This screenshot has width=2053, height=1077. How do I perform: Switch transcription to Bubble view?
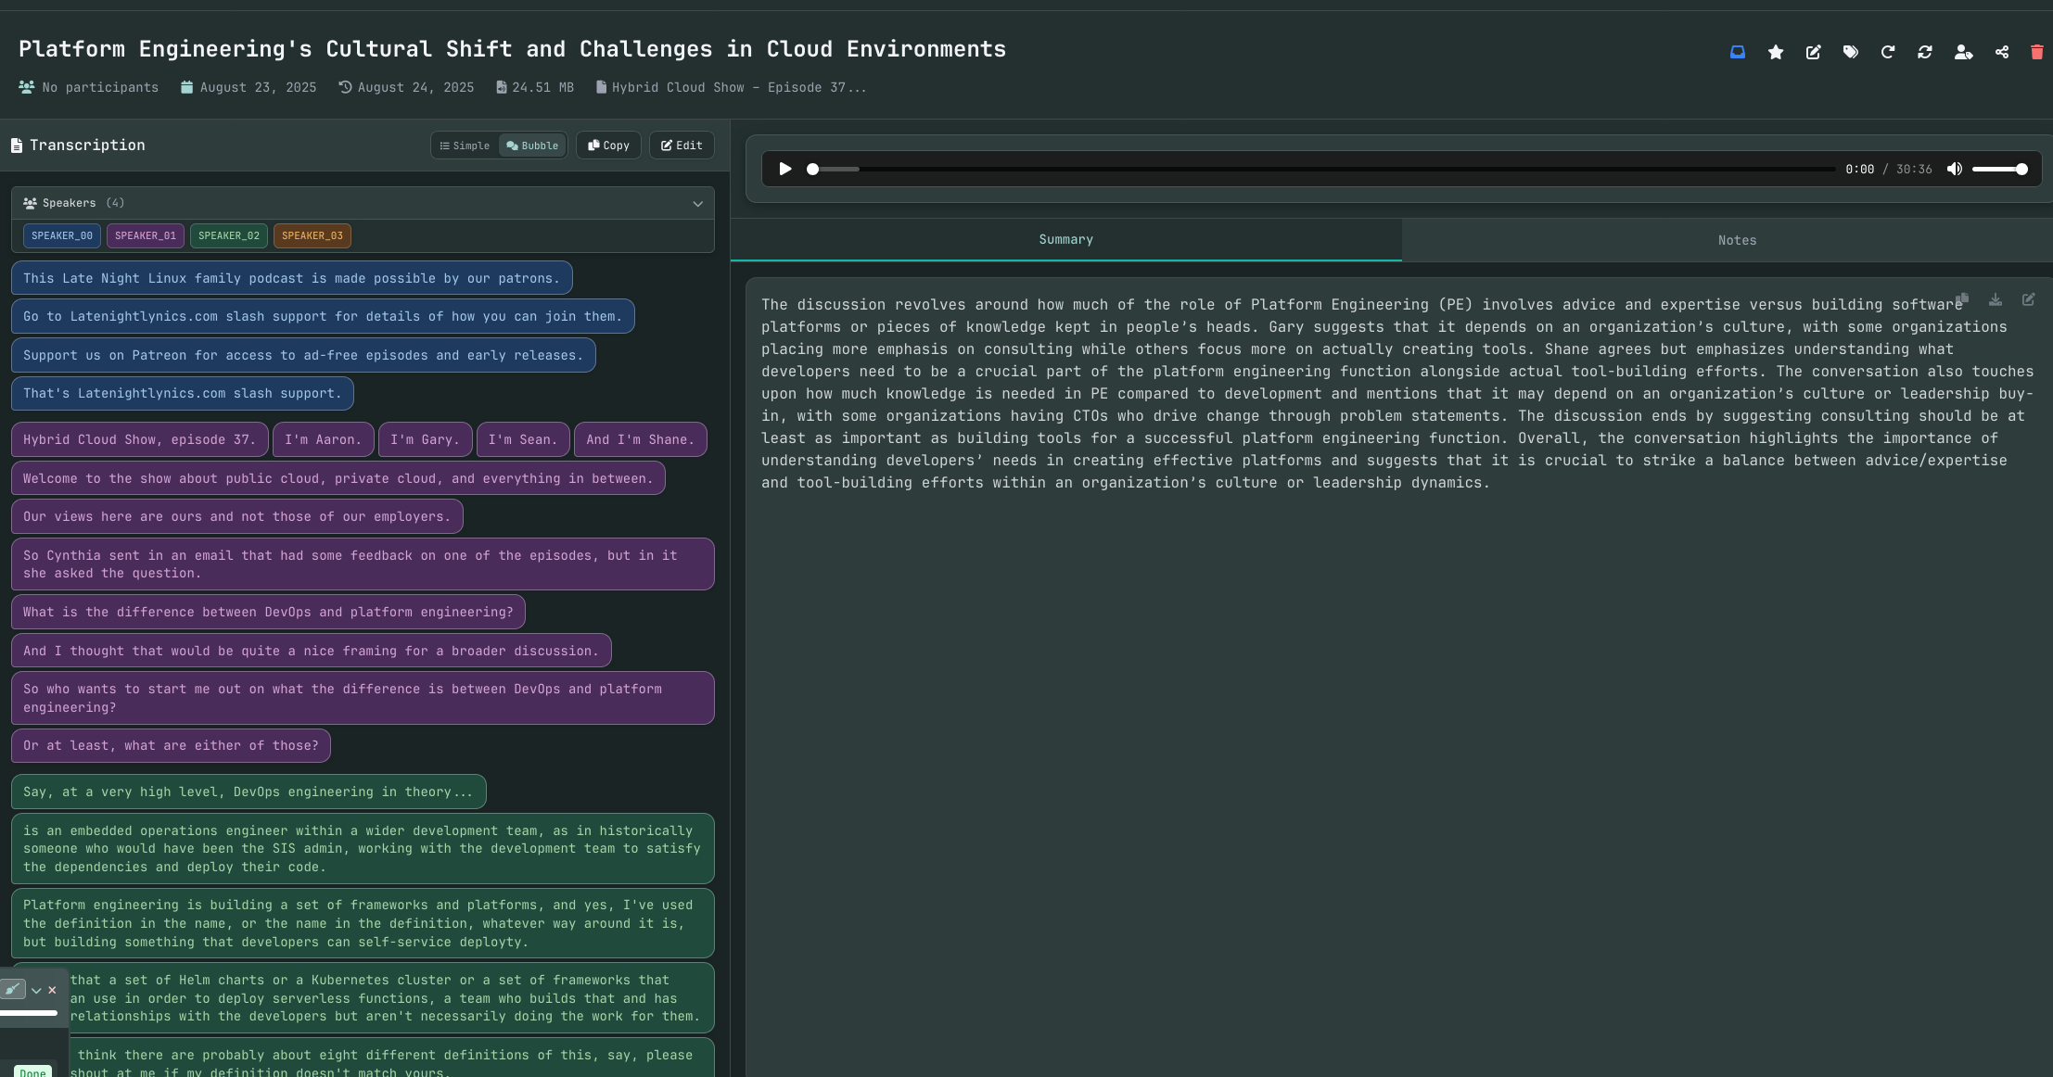[532, 146]
